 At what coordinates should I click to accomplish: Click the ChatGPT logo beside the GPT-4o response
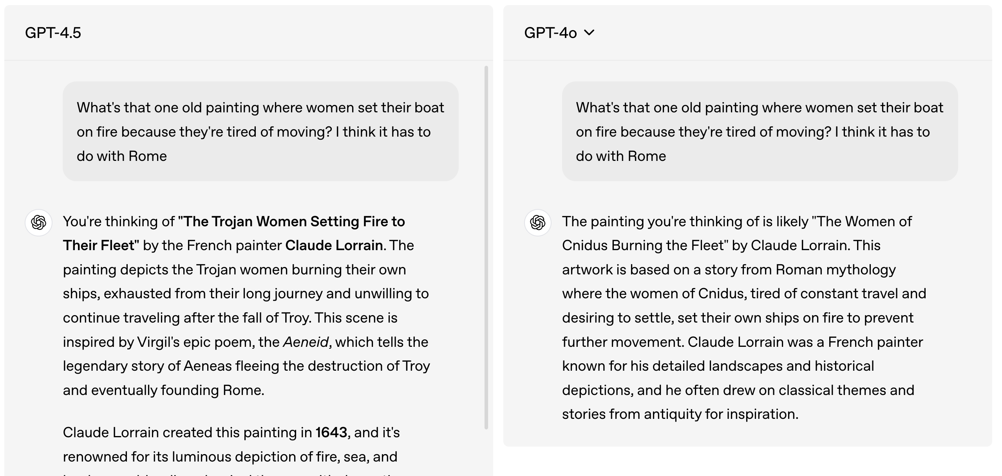click(538, 223)
